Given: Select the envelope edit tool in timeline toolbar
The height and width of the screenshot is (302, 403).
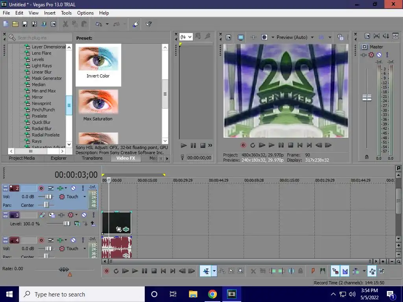Looking at the screenshot, I should (222, 271).
